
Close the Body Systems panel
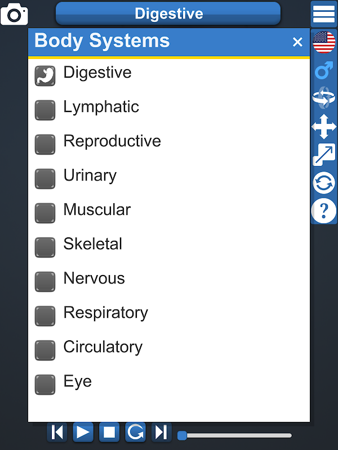coord(297,42)
